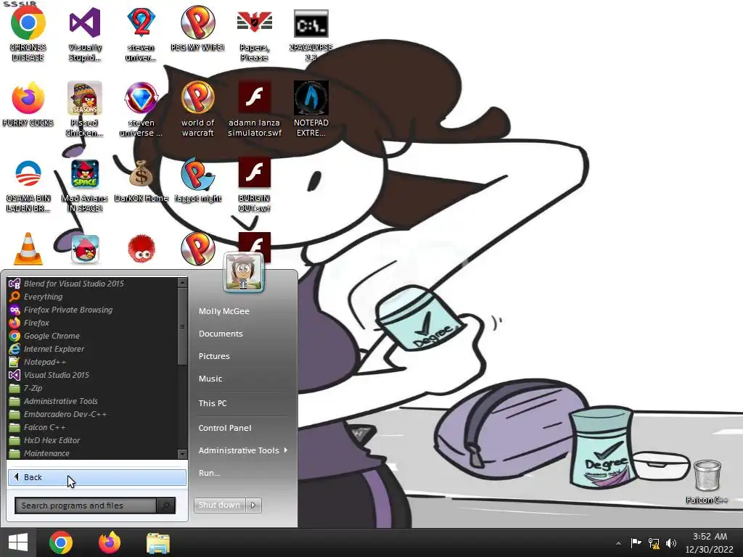743x557 pixels.
Task: Click the network warning tray icon
Action: (654, 542)
